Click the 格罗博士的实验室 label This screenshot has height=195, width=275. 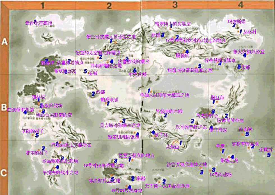point(173,24)
